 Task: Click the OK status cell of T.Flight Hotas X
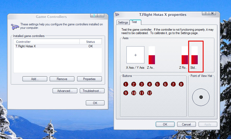pyautogui.click(x=91, y=46)
